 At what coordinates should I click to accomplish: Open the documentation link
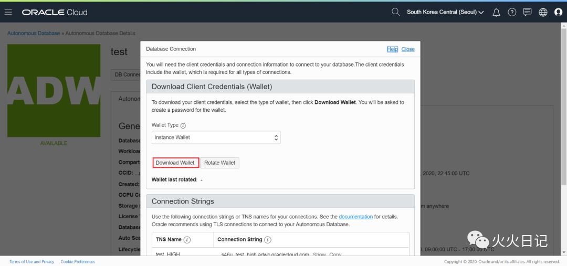tap(356, 217)
